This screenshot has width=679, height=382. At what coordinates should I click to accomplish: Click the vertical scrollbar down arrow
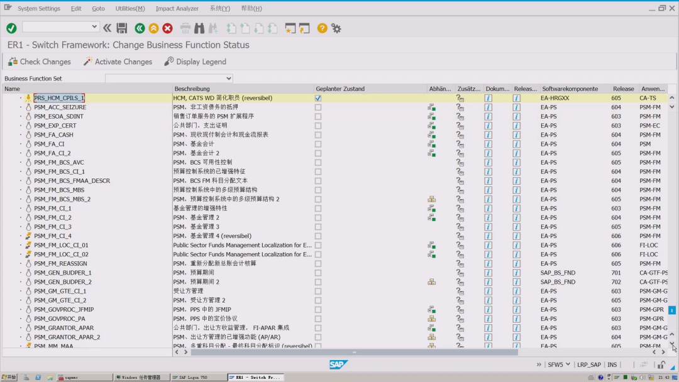tap(671, 344)
